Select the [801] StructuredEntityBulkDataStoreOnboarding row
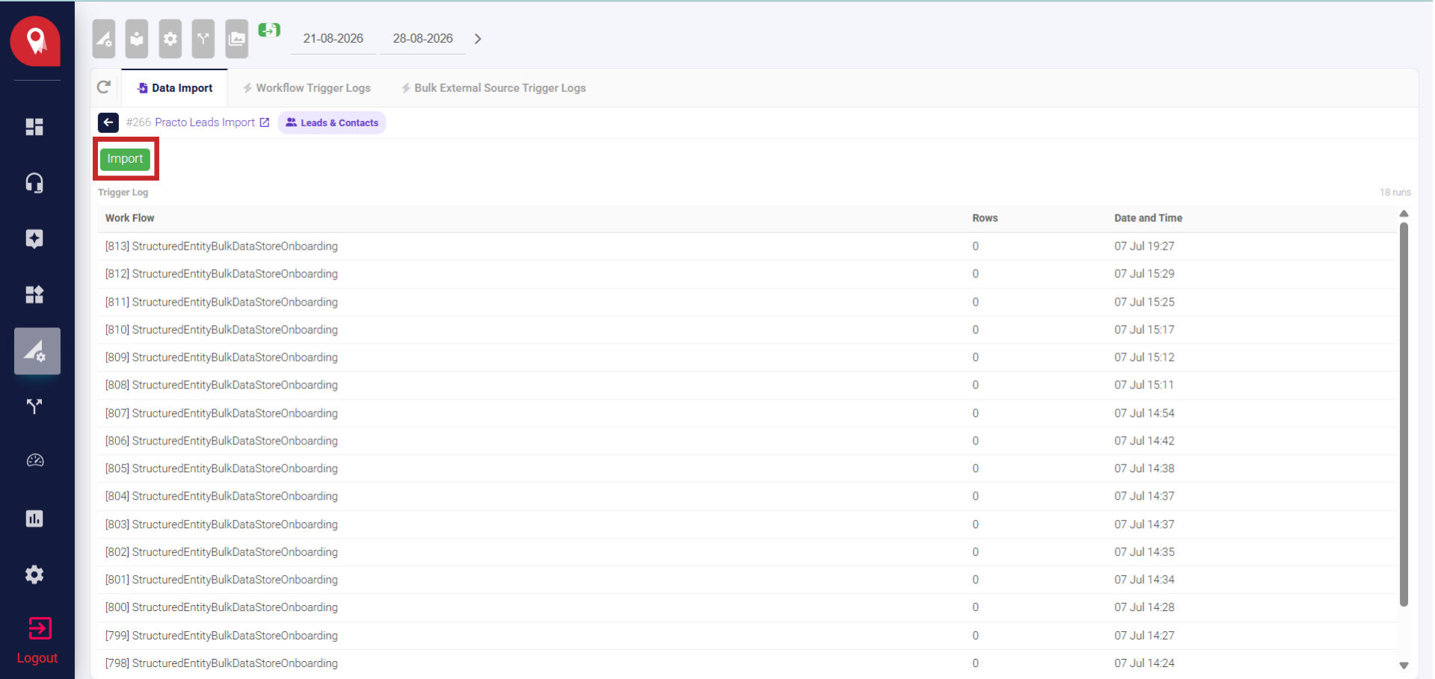The image size is (1435, 679). pyautogui.click(x=747, y=580)
